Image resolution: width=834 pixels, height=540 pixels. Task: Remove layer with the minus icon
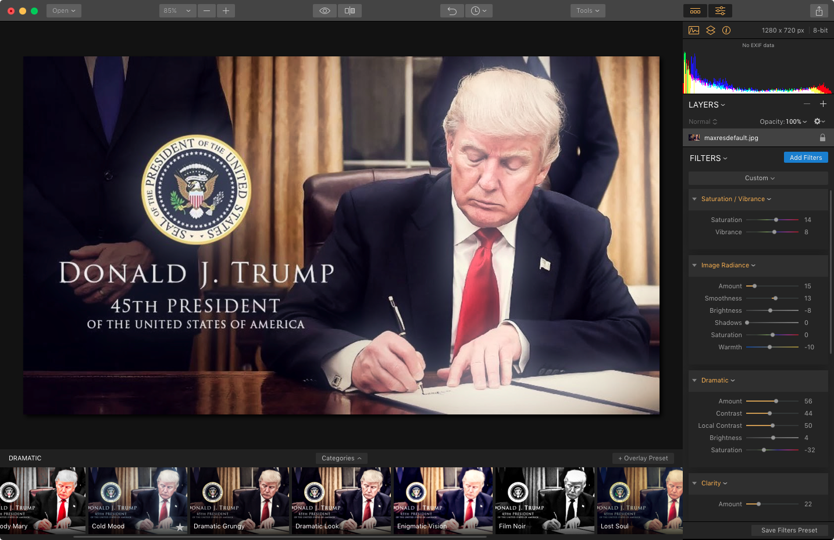[x=807, y=104]
